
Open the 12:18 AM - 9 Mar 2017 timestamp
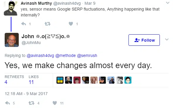[x=26, y=94]
